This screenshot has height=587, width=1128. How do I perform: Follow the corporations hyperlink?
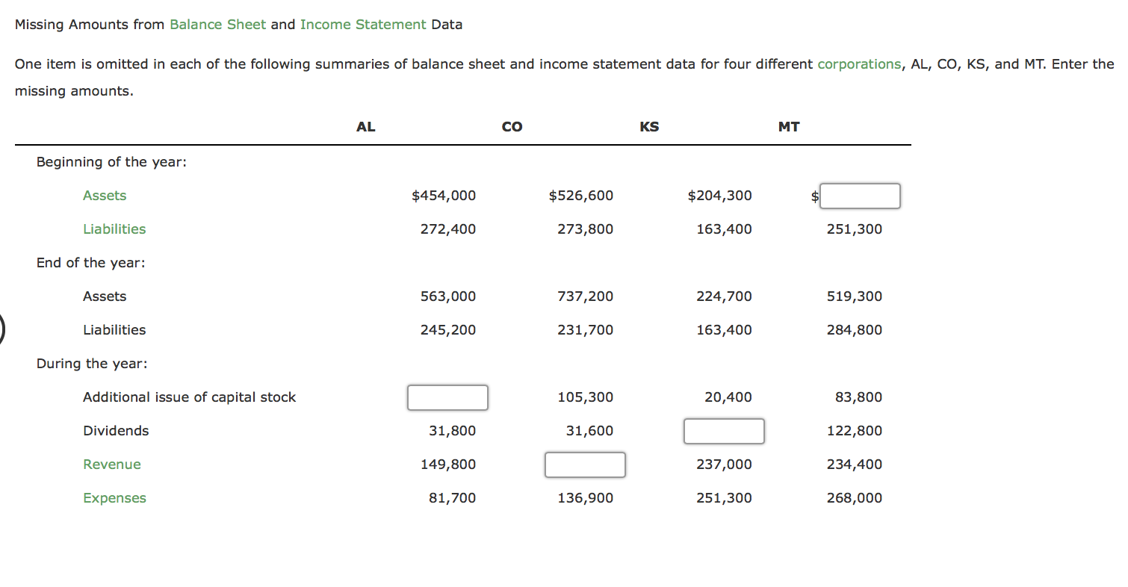point(859,64)
